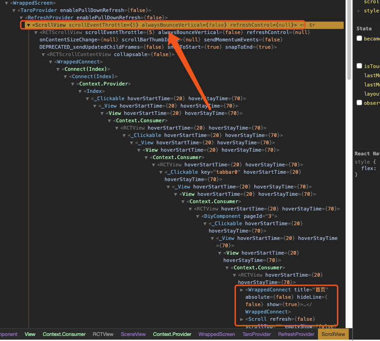Expand the WrappedConnect title="首页" arrow
This screenshot has height=341, width=380.
coord(242,290)
